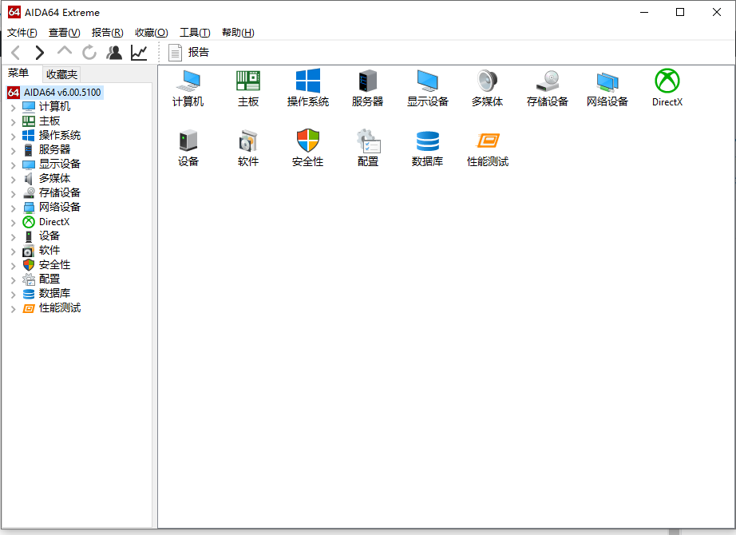736x535 pixels.
Task: Open the 多媒体 speaker icon in main pane
Action: 487,88
